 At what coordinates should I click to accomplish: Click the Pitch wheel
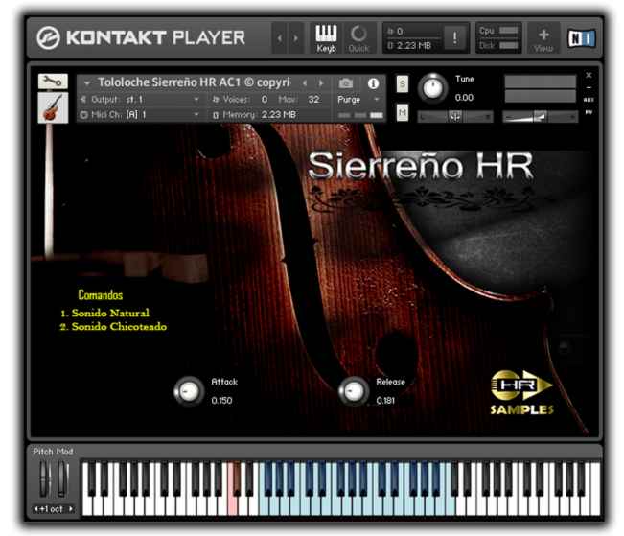pos(44,479)
